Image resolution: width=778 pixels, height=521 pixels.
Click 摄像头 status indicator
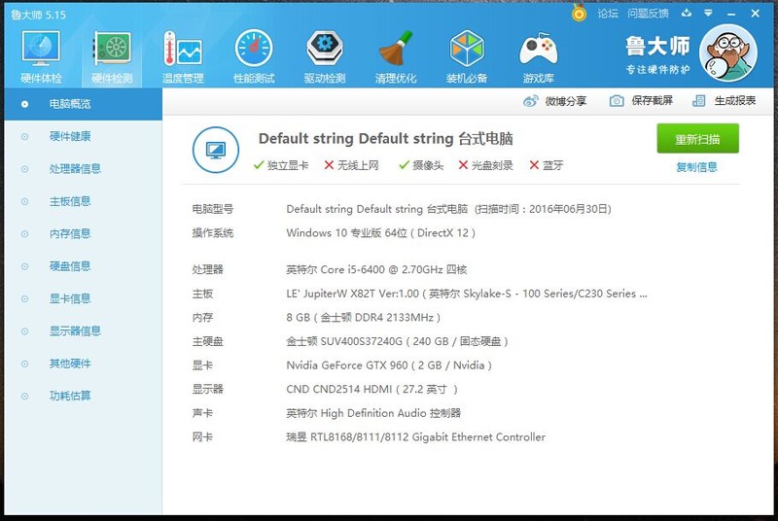[421, 165]
